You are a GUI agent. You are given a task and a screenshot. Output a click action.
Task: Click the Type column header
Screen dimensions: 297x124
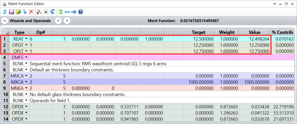[20, 32]
